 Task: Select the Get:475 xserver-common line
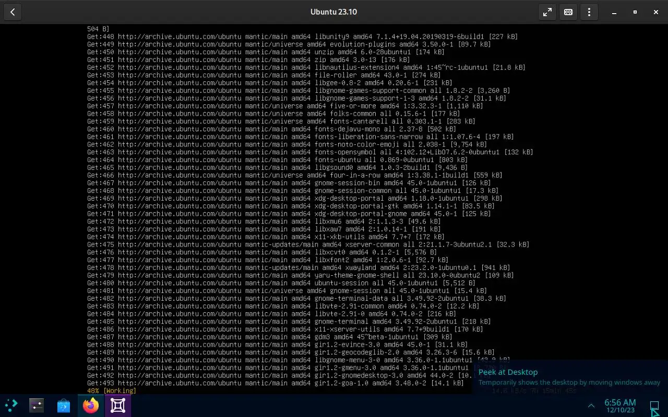pyautogui.click(x=308, y=244)
